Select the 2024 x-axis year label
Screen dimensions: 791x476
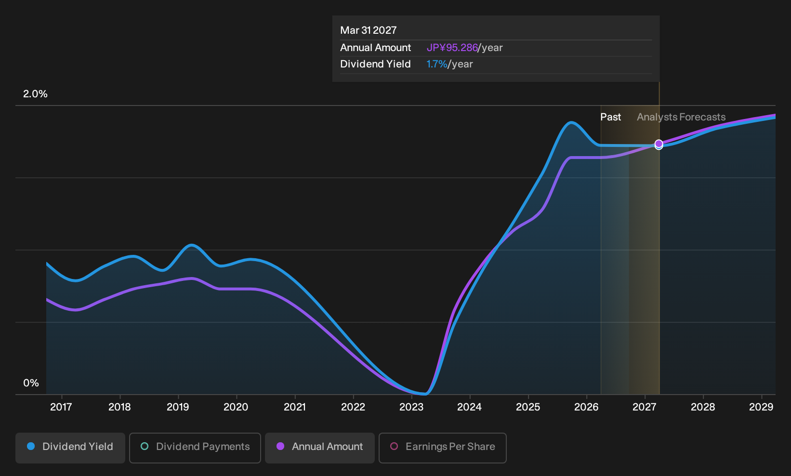[x=470, y=407]
